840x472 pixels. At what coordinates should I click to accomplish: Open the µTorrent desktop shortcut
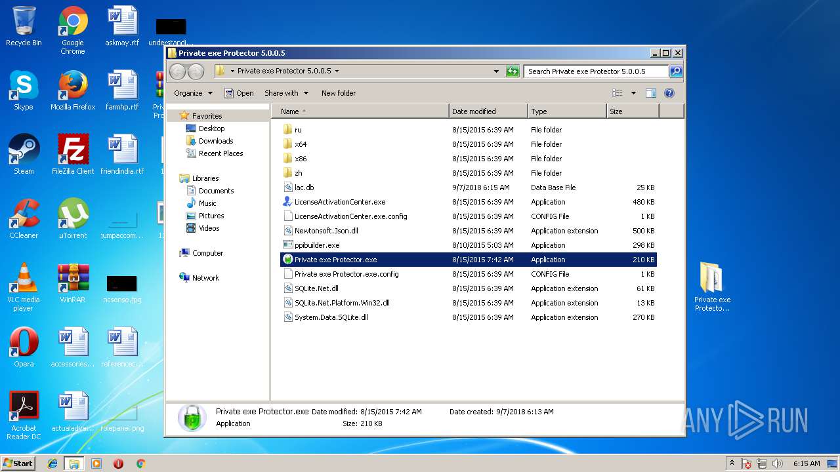(x=73, y=219)
